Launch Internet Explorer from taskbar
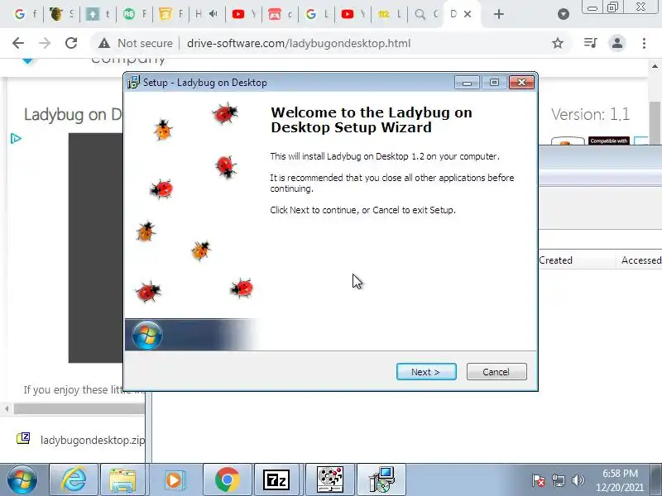662x496 pixels. pos(74,480)
